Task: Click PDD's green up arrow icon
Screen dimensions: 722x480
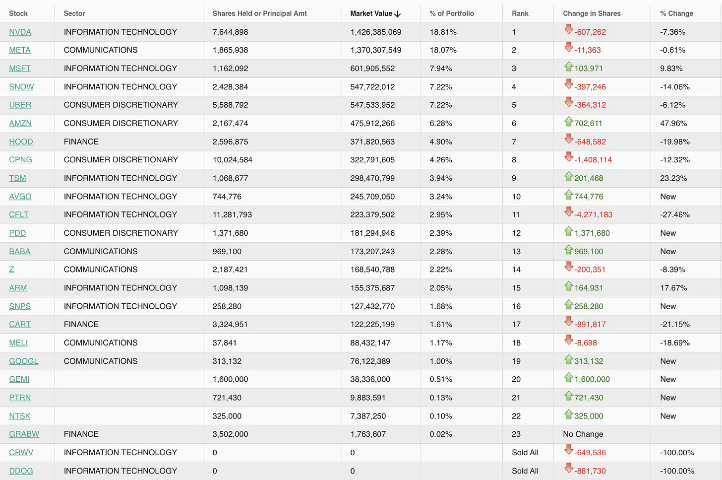Action: pyautogui.click(x=568, y=231)
